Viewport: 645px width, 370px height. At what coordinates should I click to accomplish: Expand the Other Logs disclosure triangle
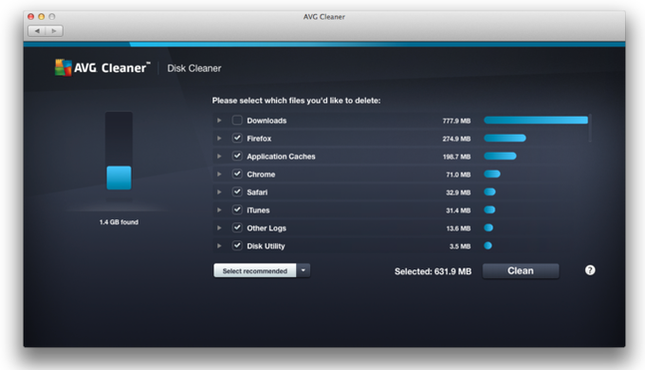219,228
